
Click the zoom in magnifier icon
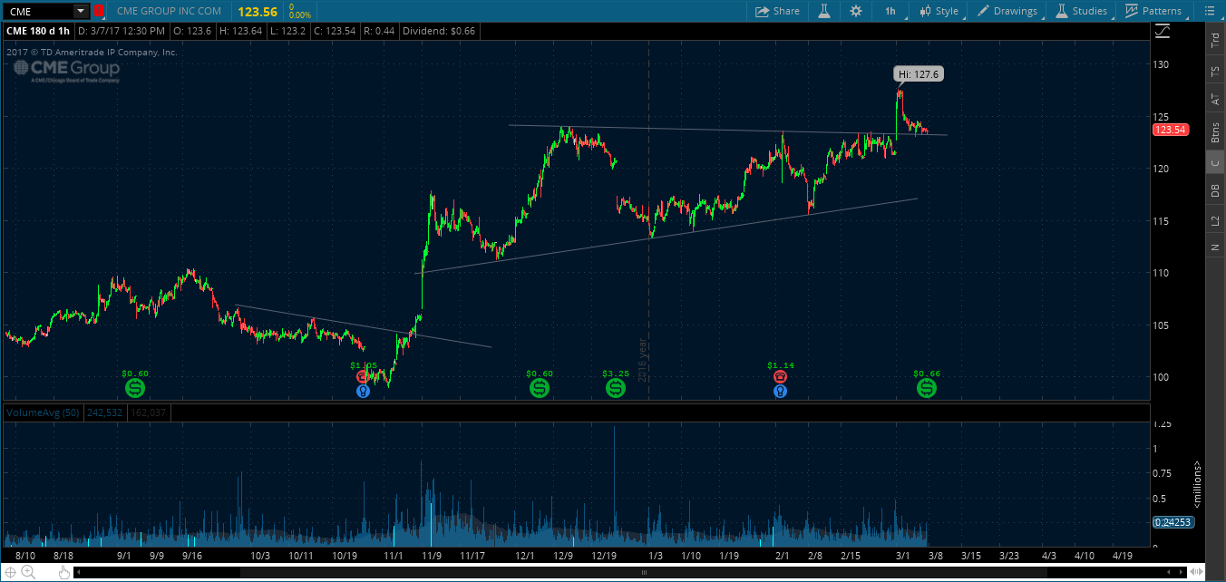pyautogui.click(x=28, y=571)
